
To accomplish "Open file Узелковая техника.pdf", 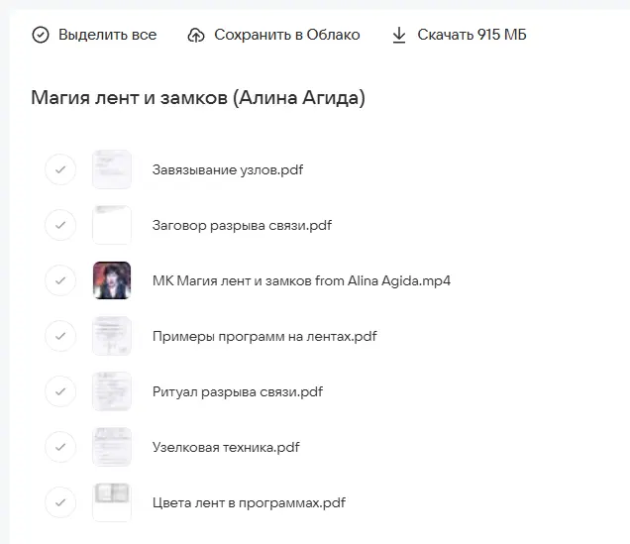I will 226,447.
